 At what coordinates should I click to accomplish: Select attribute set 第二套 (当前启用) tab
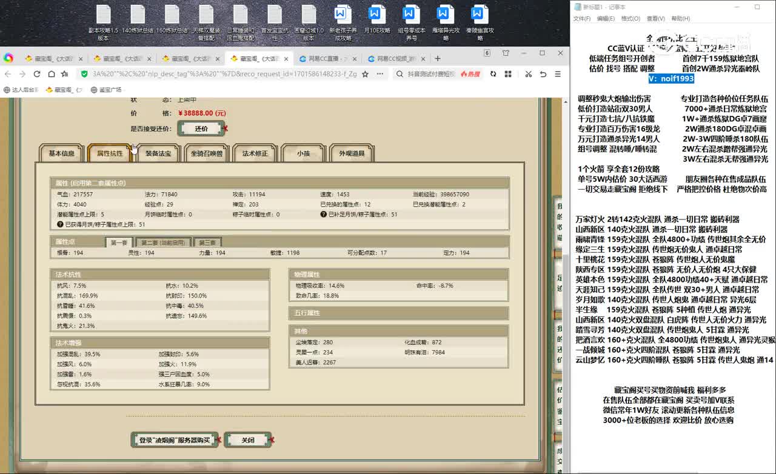click(x=163, y=242)
